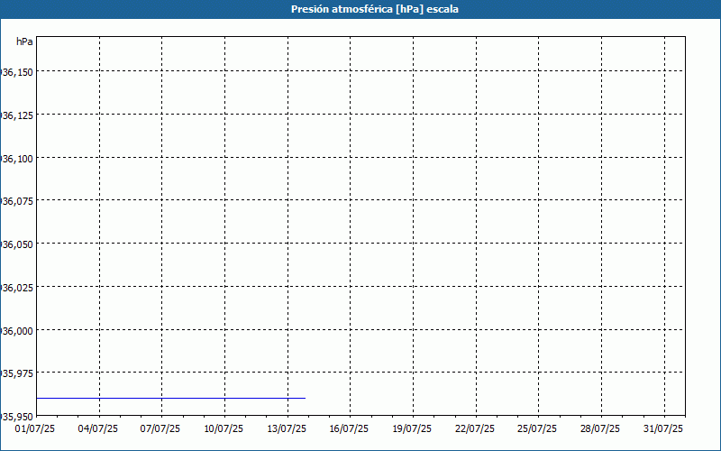Click the 28/07/25 date label

(x=600, y=429)
